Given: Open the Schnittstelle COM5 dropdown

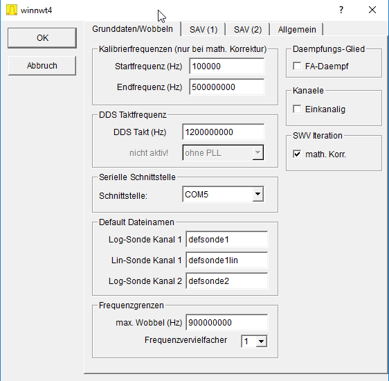Looking at the screenshot, I should pos(223,194).
